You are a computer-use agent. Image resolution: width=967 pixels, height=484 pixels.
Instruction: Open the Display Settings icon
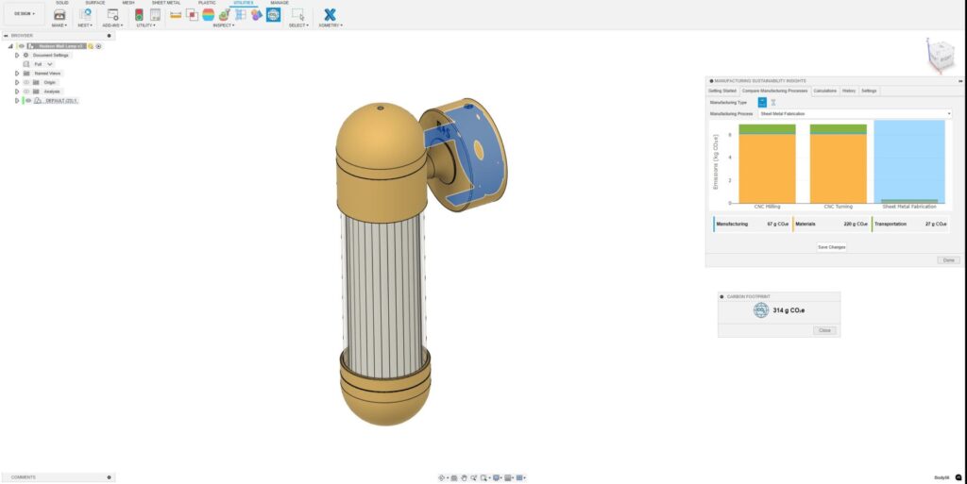[x=497, y=477]
